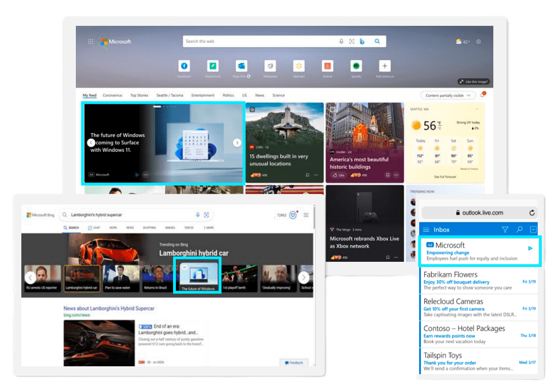Click the blue magnifier search button on MSN
Viewport: 554px width, 391px height.
377,42
